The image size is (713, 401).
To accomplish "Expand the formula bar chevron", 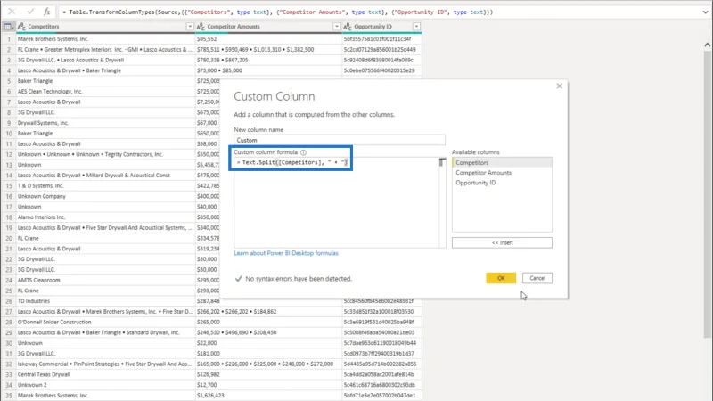I will pos(705,12).
